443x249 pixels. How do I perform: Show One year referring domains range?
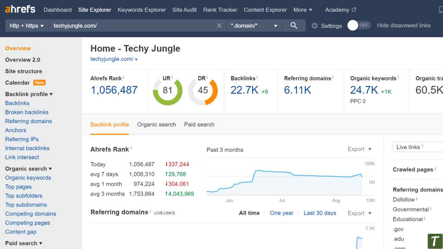pos(282,213)
